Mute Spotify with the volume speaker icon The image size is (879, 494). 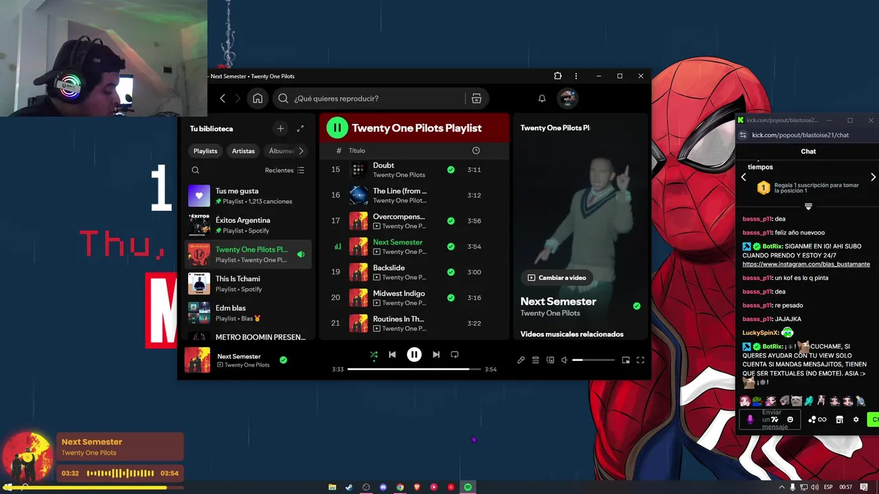[564, 360]
